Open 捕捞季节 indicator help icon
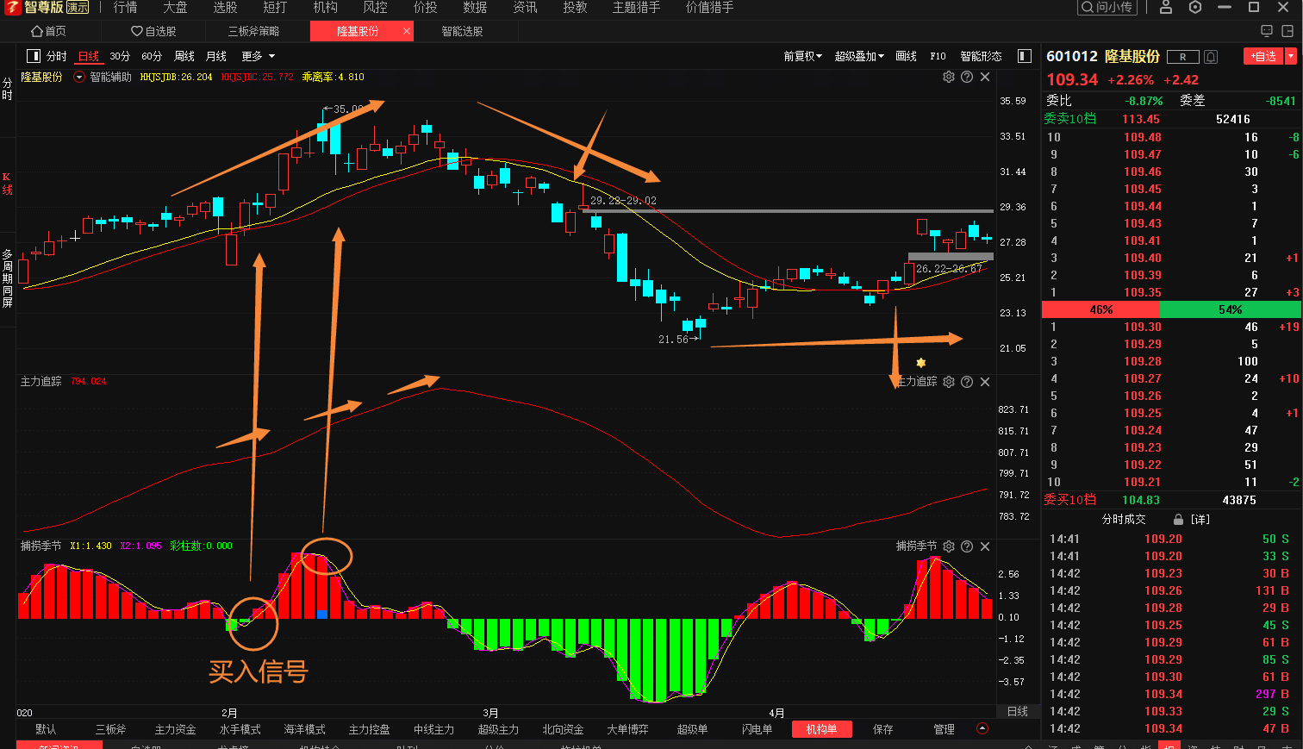The width and height of the screenshot is (1303, 749). (x=967, y=546)
